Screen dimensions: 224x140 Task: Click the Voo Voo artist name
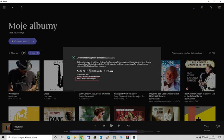coord(17,129)
